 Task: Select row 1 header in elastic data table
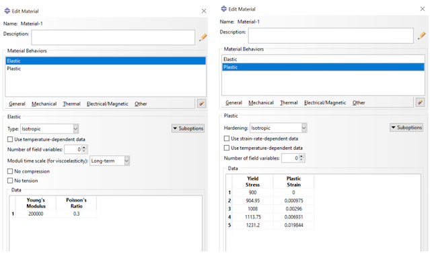(13, 214)
